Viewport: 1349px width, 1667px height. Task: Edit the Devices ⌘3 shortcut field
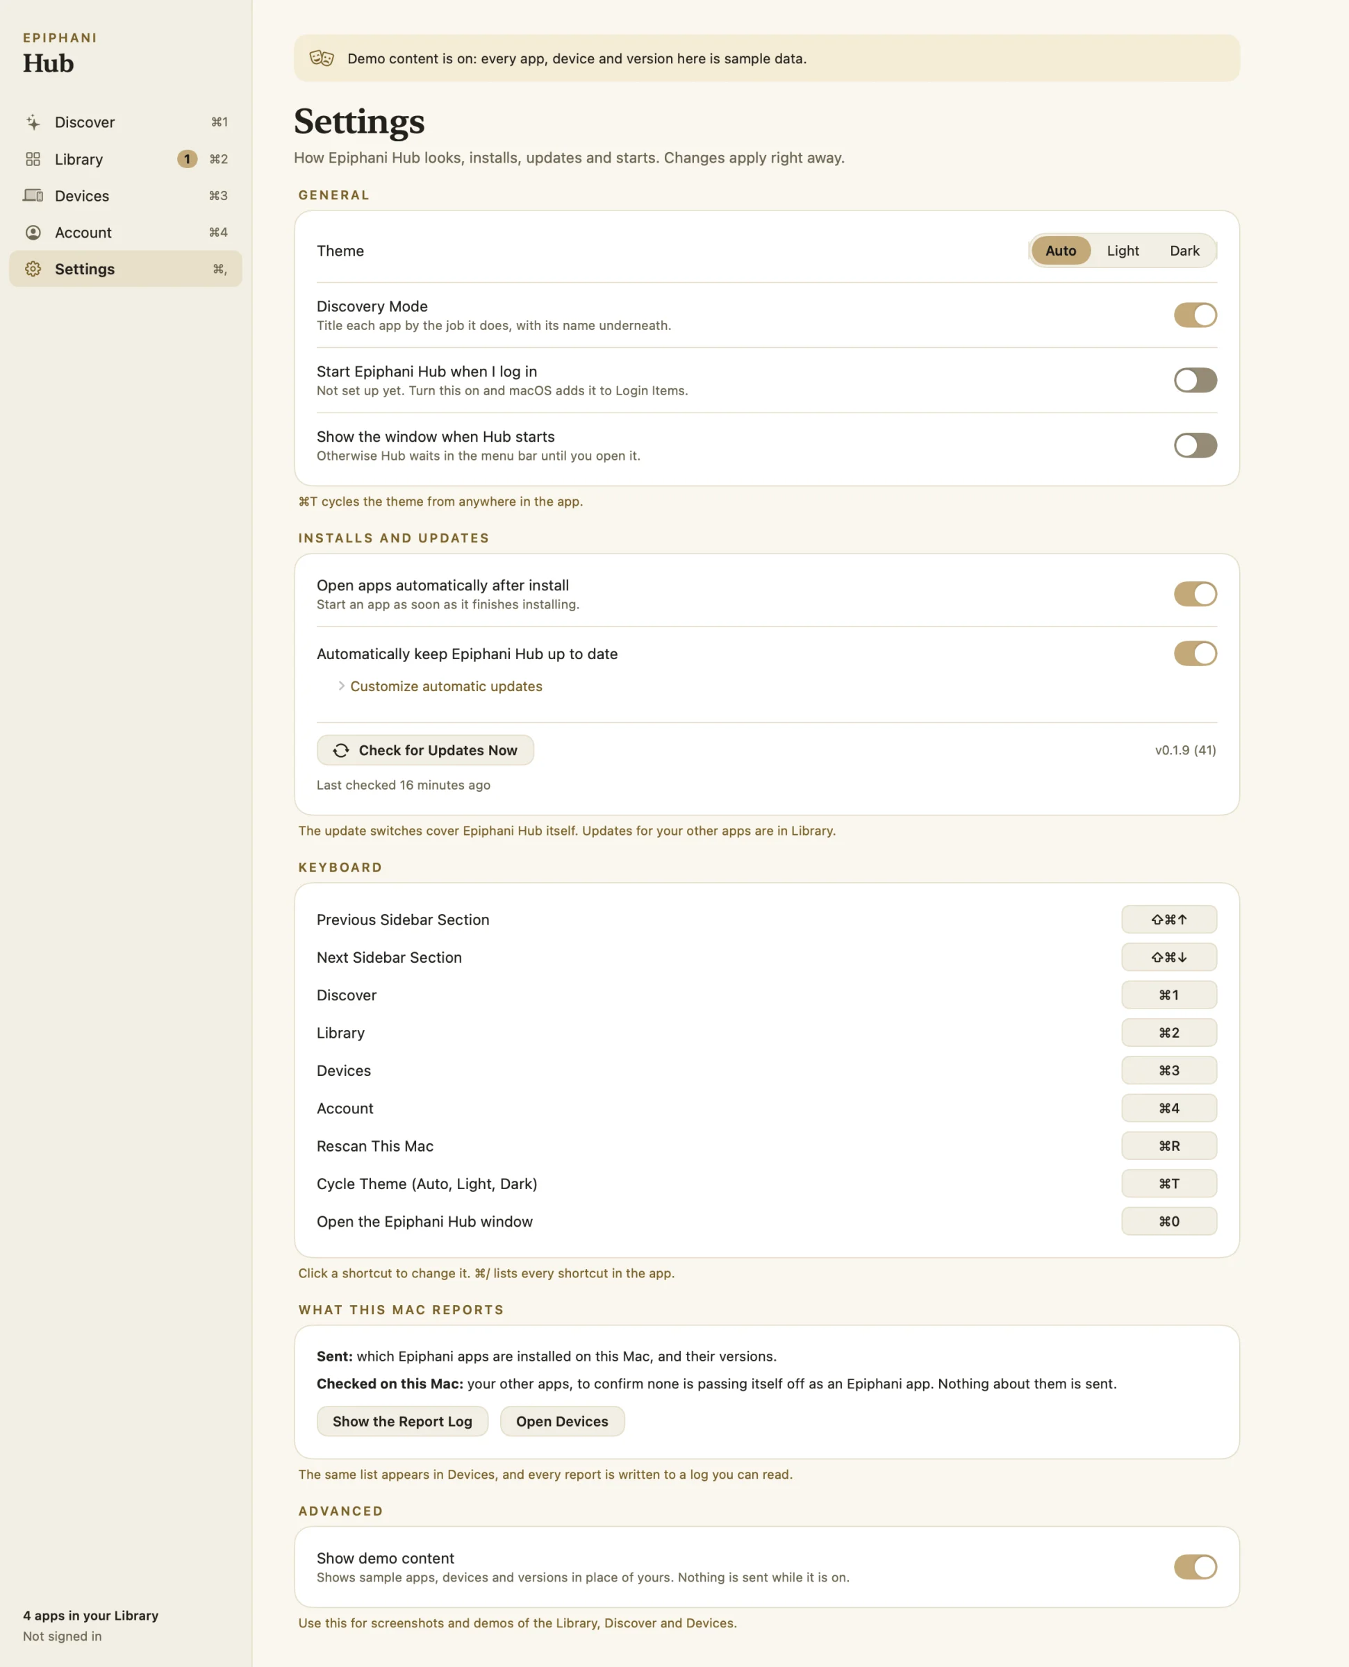(1168, 1070)
